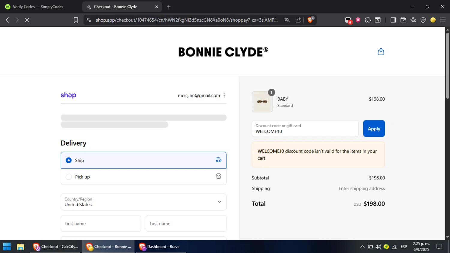The height and width of the screenshot is (253, 450).
Task: Open File Explorer from the taskbar
Action: click(x=20, y=247)
